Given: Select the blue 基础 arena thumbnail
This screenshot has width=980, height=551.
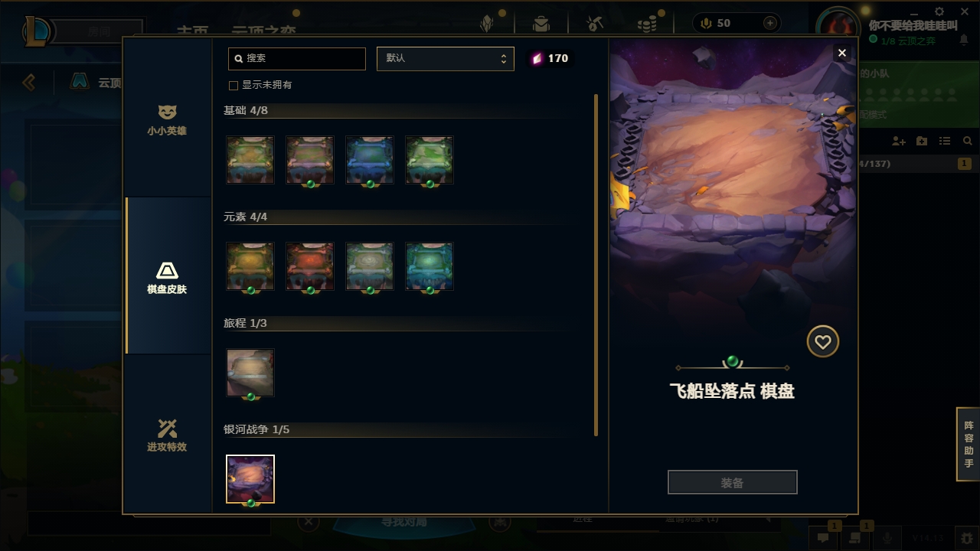Looking at the screenshot, I should pyautogui.click(x=370, y=160).
